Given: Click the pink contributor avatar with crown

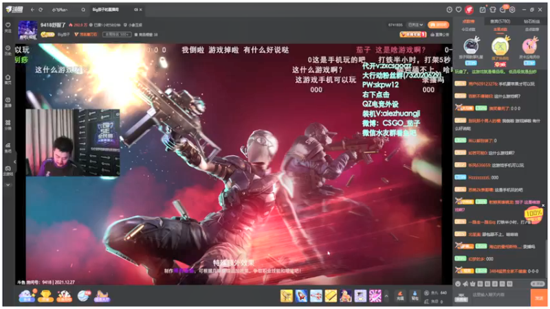Looking at the screenshot, I should (529, 46).
